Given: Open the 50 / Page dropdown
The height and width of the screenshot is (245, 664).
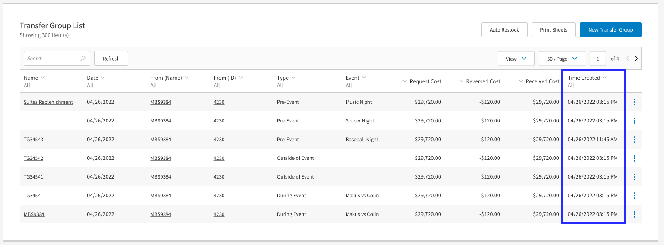Looking at the screenshot, I should (x=562, y=59).
